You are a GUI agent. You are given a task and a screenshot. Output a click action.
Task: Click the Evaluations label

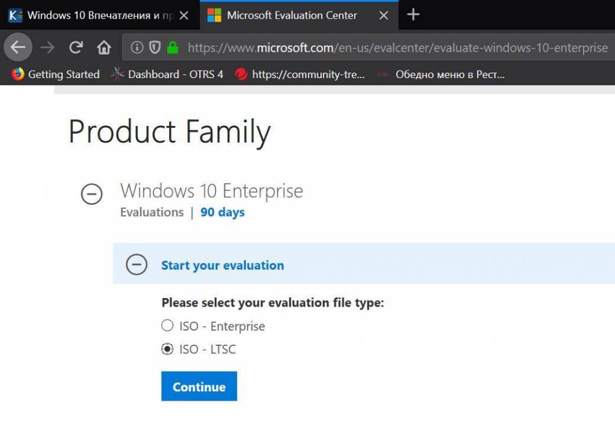click(152, 212)
